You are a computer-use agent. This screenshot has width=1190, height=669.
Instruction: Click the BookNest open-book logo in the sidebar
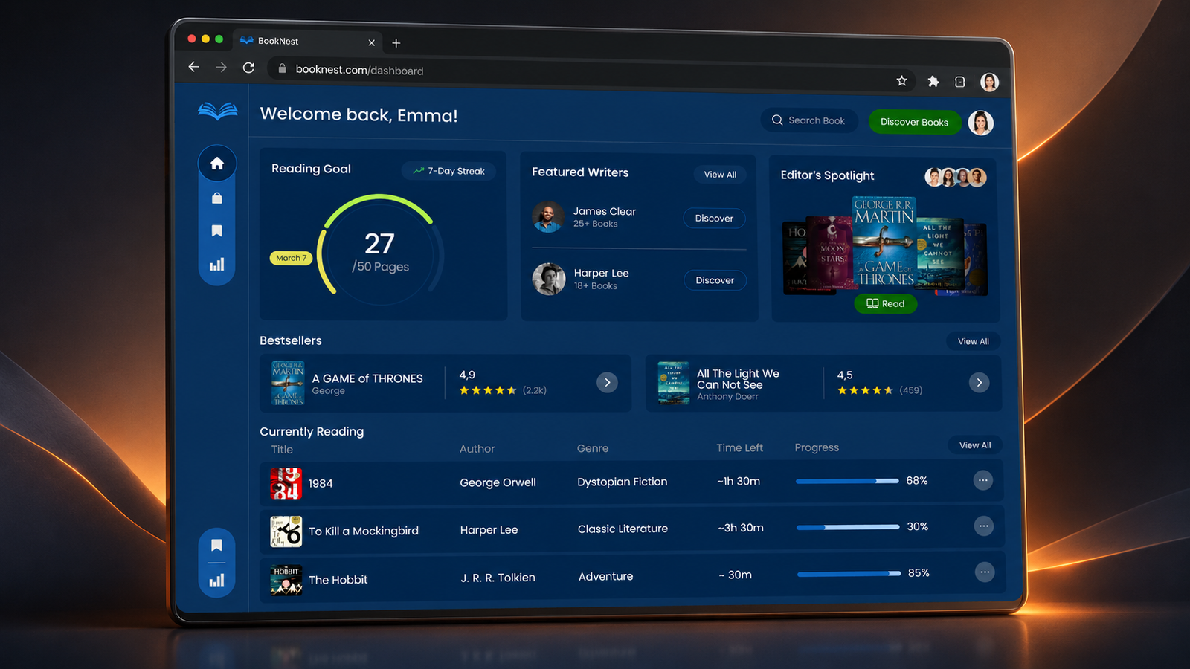[x=217, y=111]
